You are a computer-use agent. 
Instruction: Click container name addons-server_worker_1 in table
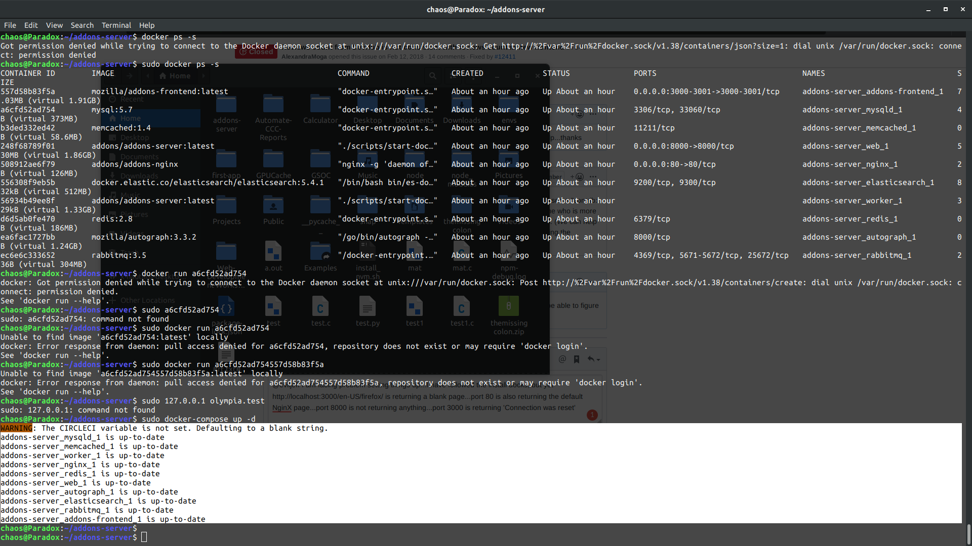(853, 201)
